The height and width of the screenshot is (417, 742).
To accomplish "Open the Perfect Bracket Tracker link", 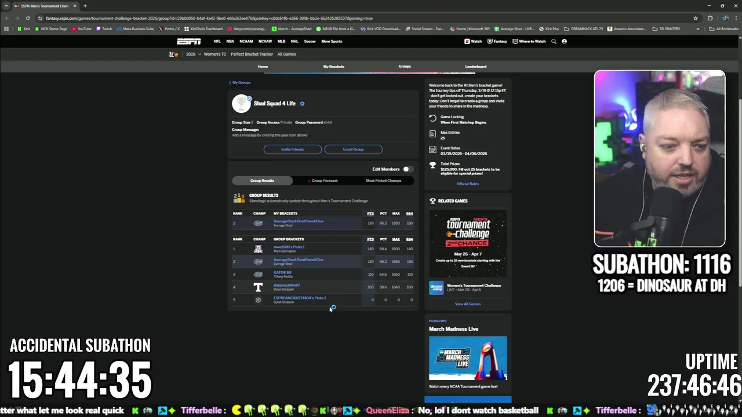I will (252, 54).
